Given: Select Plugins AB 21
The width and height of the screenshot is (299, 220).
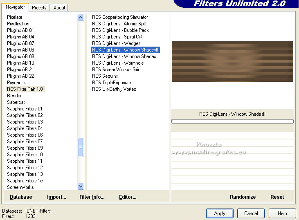Looking at the screenshot, I should click(x=20, y=70).
